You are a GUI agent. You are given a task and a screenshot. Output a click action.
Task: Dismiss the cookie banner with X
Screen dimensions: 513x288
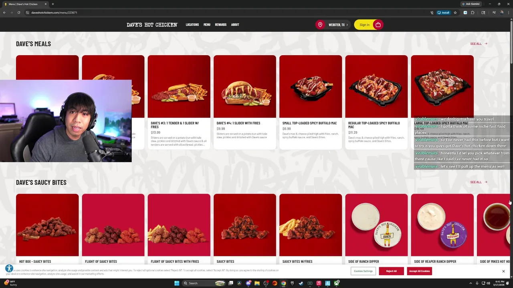pos(503,271)
